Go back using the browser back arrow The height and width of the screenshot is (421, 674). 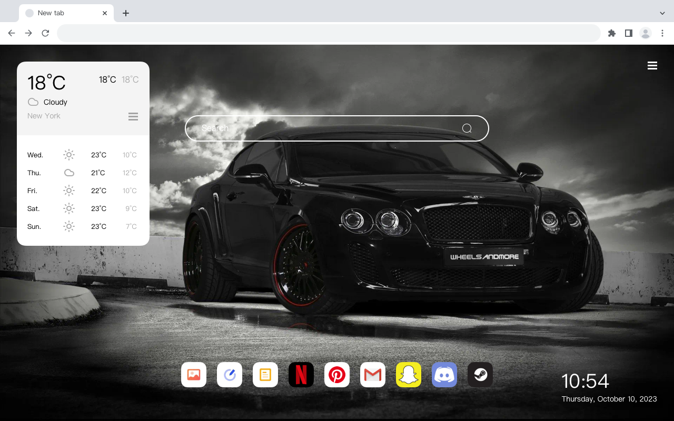pyautogui.click(x=12, y=33)
